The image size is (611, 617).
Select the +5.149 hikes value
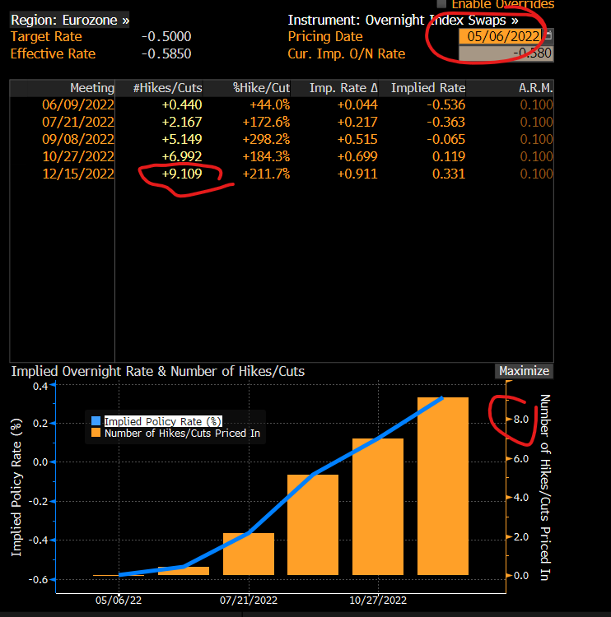click(182, 139)
